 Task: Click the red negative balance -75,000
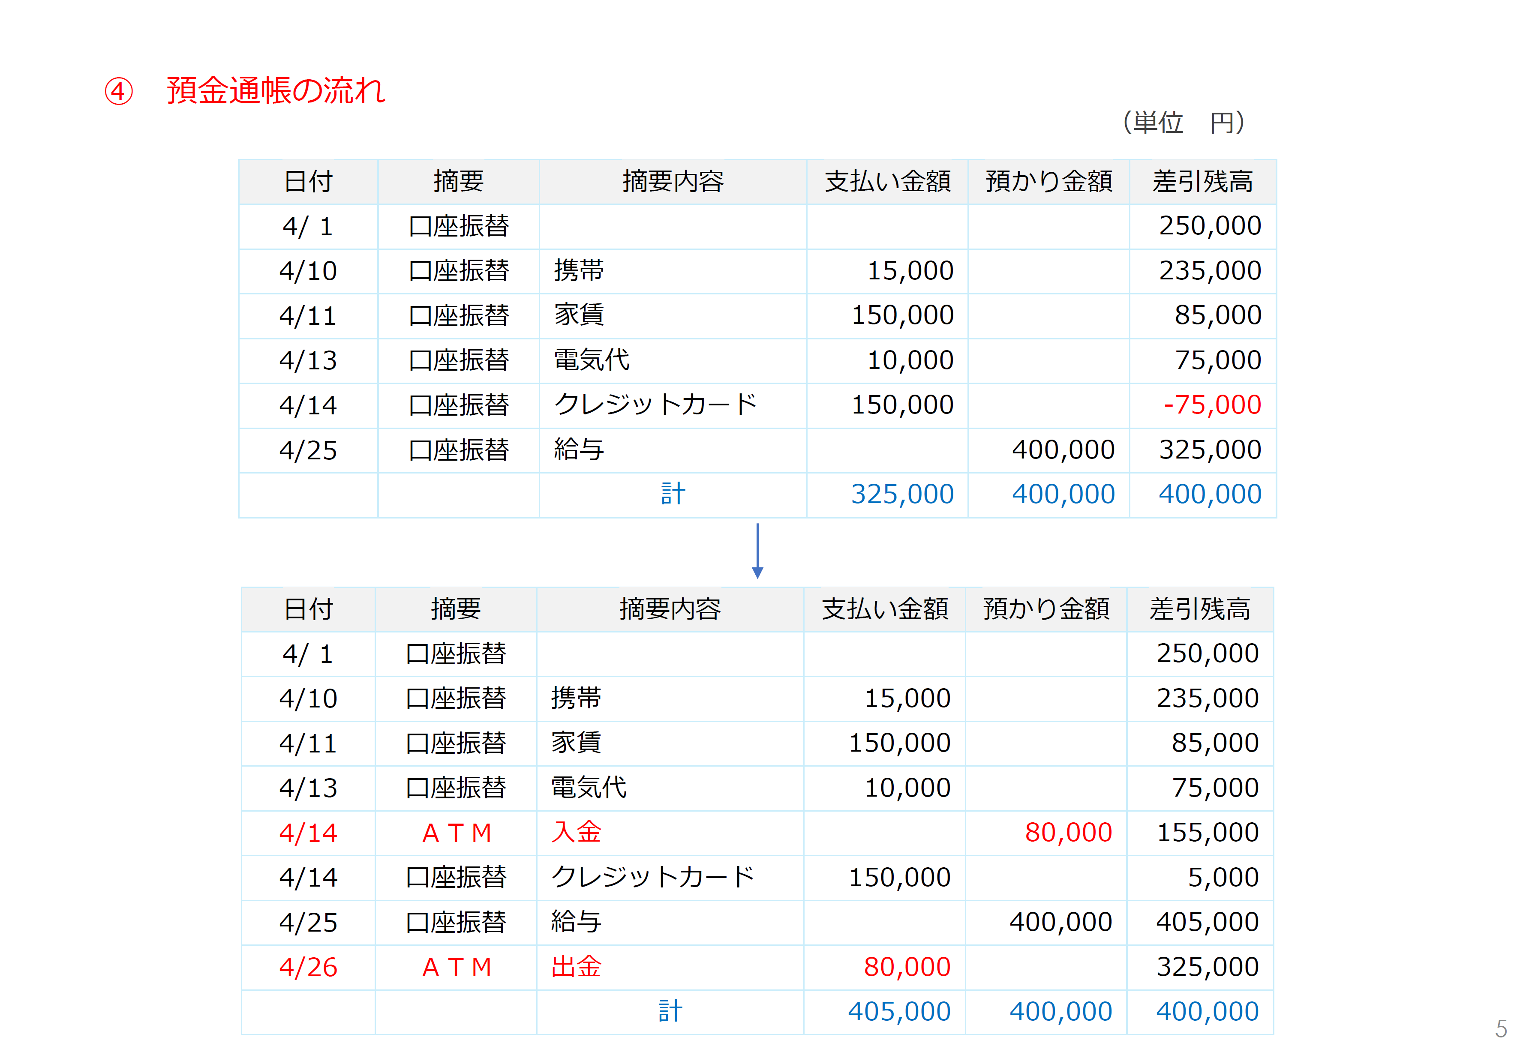tap(1212, 405)
